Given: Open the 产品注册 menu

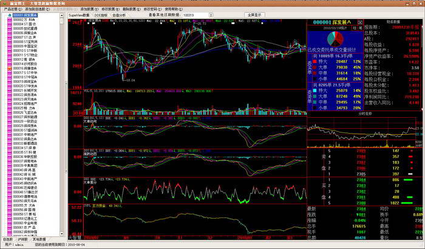Looking at the screenshot, I should point(13,9).
